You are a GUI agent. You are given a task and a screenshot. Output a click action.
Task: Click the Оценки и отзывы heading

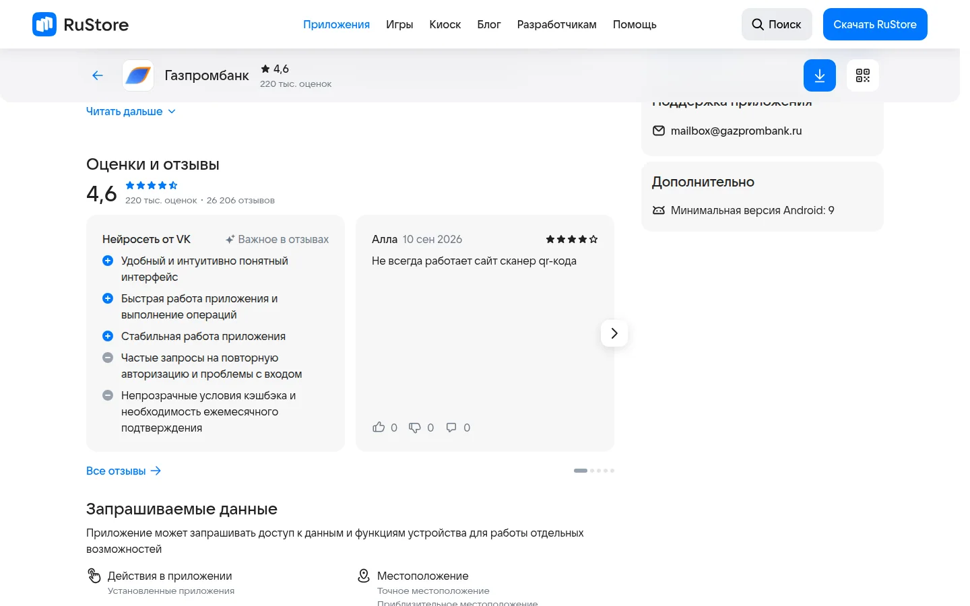tap(153, 164)
